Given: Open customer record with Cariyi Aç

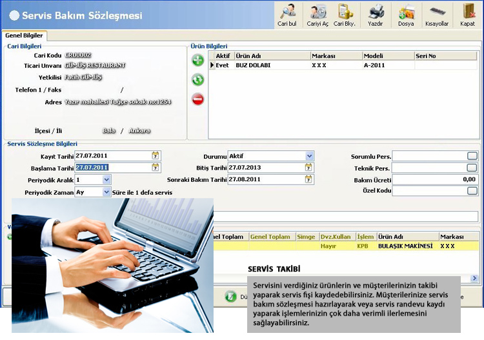Looking at the screenshot, I should 318,14.
